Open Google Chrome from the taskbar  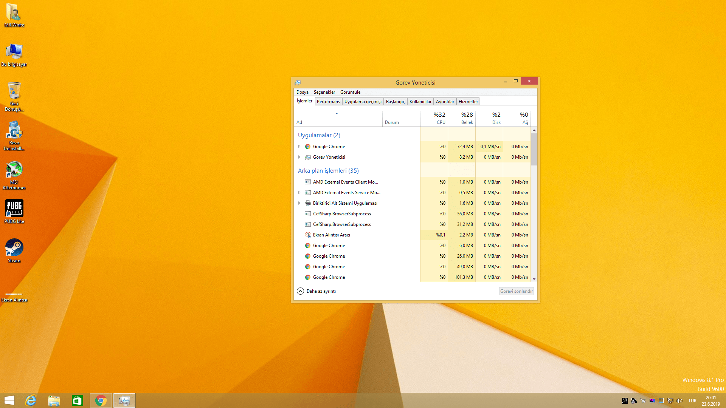(x=101, y=400)
